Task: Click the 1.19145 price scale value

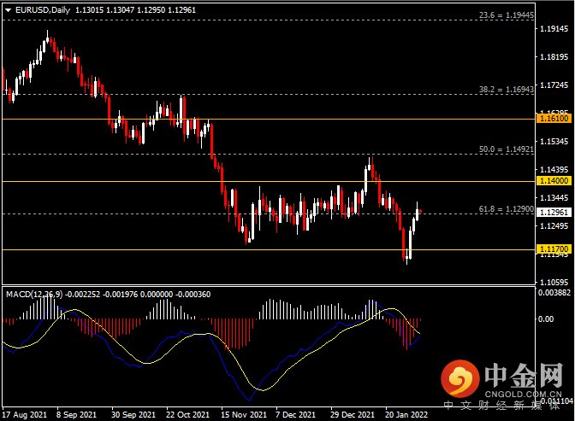Action: click(555, 29)
